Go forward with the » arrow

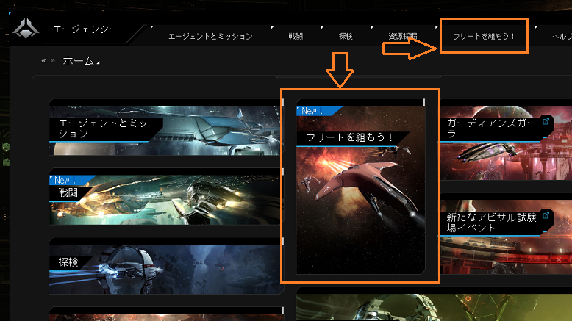tap(53, 61)
